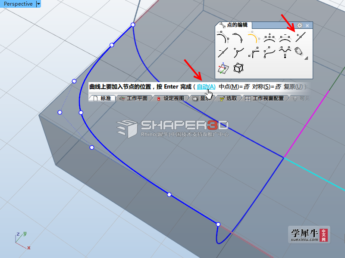Viewport: 345px width, 258px height.
Task: Toggle the 对称(S)=否 option
Action: pos(267,87)
